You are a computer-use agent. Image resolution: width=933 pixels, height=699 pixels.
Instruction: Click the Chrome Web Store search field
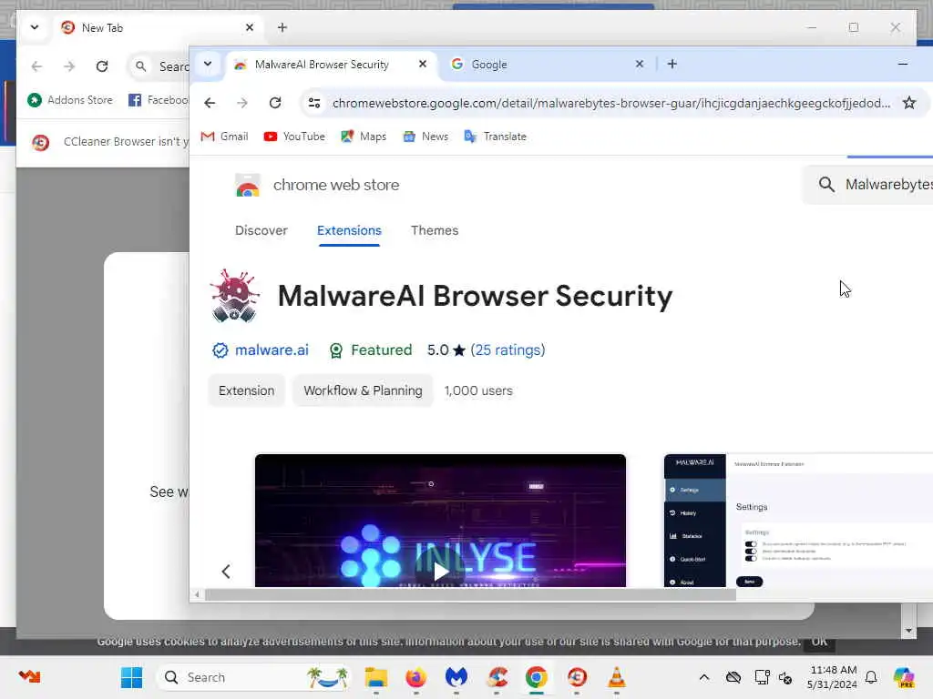point(868,184)
